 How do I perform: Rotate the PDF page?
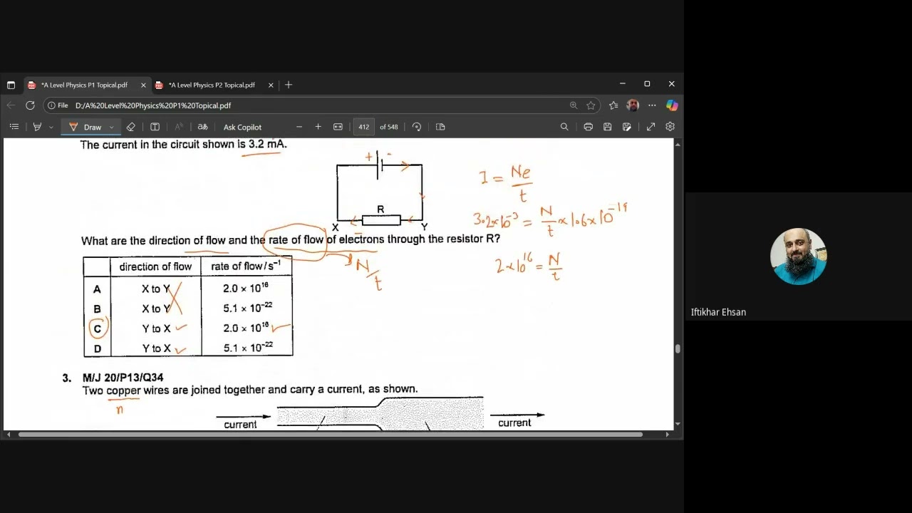point(417,127)
